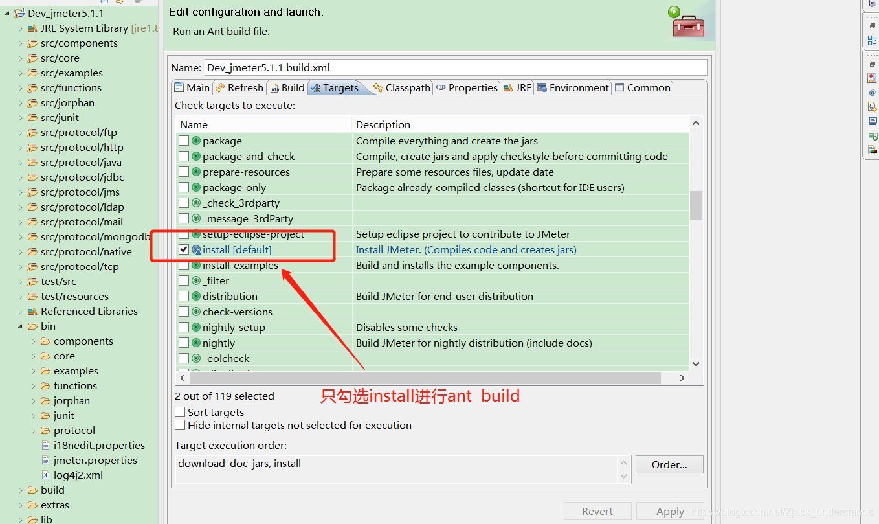Viewport: 879px width, 524px height.
Task: Check the _eolcheck target checkbox
Action: [x=184, y=358]
